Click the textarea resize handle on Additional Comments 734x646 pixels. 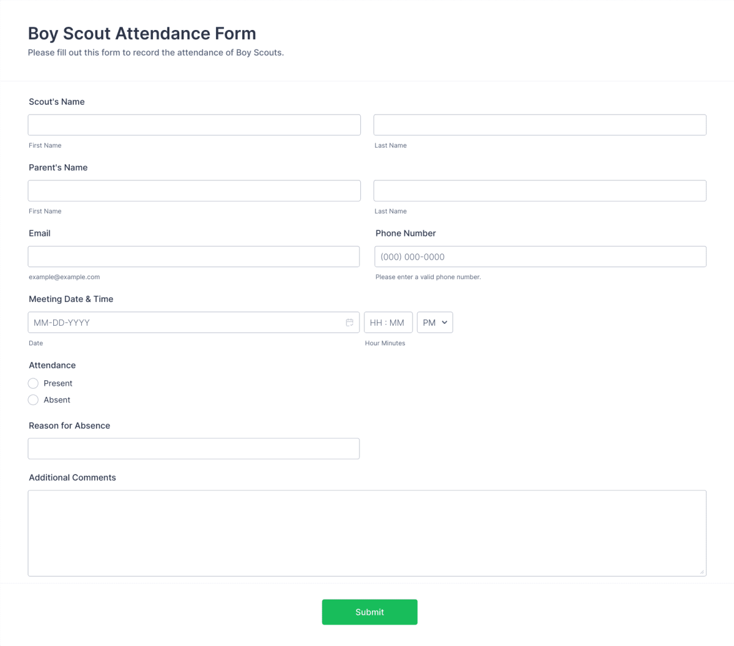click(702, 572)
